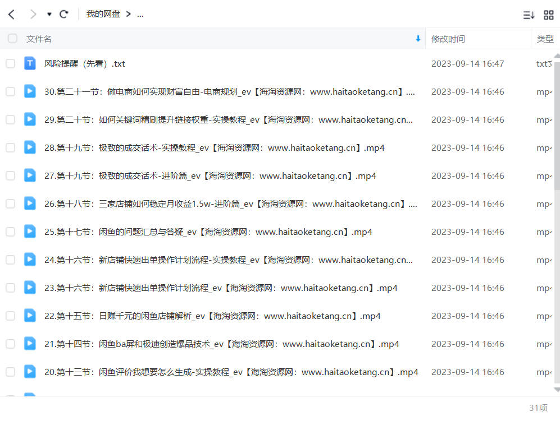The height and width of the screenshot is (421, 560).
Task: Sort by the 类型 column header
Action: pos(545,39)
